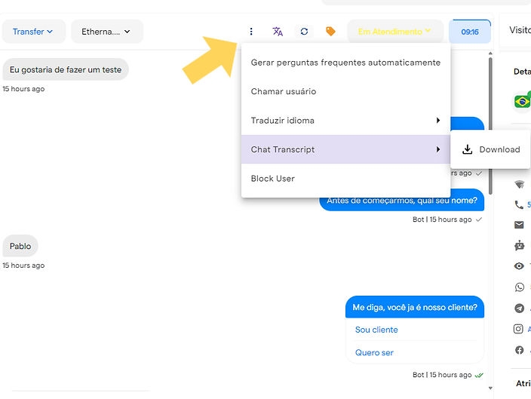Click the orange tag icon
The image size is (531, 399).
point(330,32)
